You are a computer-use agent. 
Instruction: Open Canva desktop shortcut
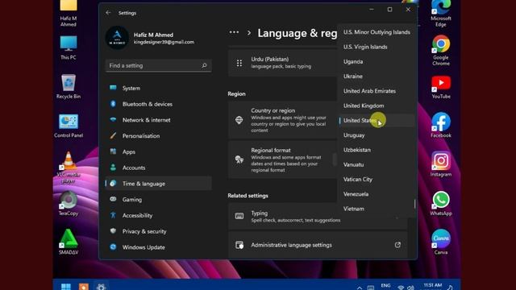(441, 242)
